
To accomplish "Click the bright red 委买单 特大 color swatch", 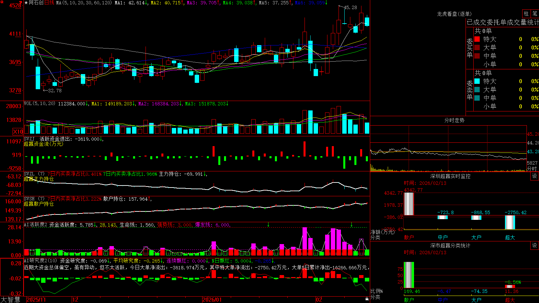I will (x=477, y=39).
